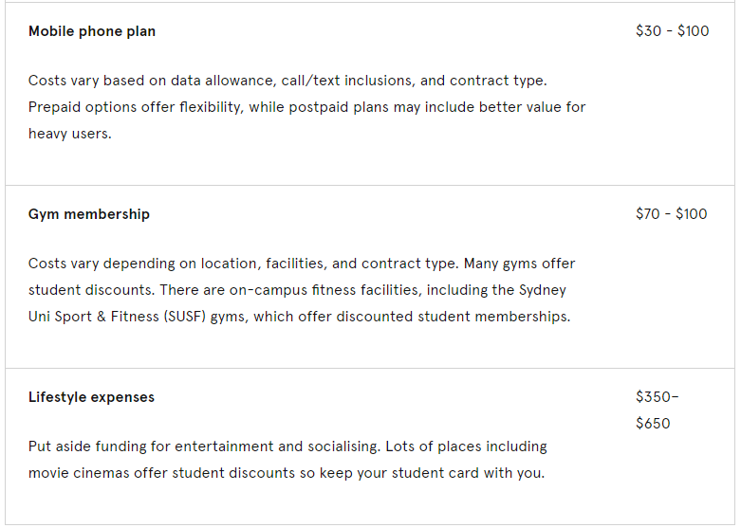This screenshot has height=528, width=741.
Task: Click the "Lifestyle expenses" heading
Action: coord(91,397)
